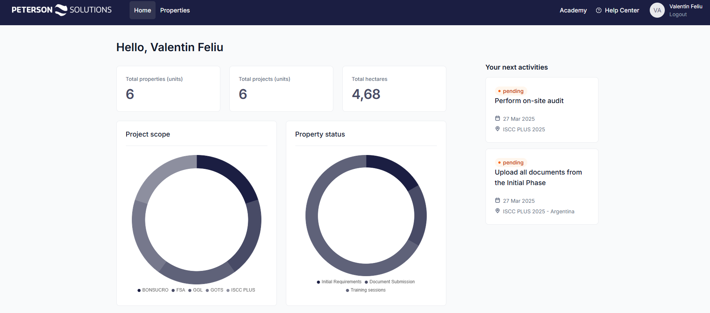Click the pending badge on on-site audit

point(511,91)
